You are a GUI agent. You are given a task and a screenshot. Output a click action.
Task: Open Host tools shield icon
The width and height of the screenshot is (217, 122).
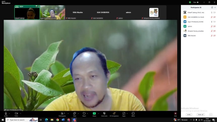(104, 114)
